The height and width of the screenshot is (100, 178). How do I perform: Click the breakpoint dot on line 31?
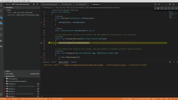(41, 57)
